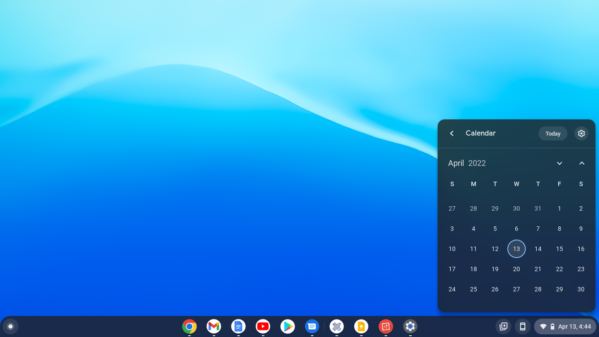Viewport: 599px width, 337px height.
Task: Select April 12 in the calendar
Action: [x=495, y=249]
